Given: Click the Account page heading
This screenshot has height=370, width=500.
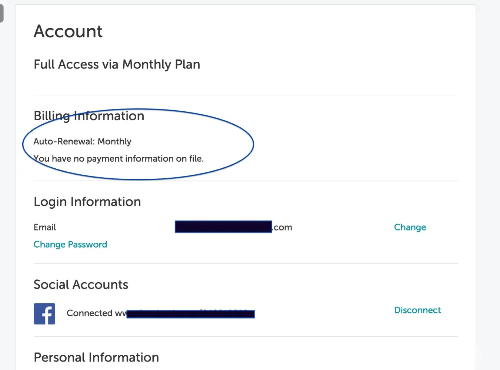Looking at the screenshot, I should point(68,31).
